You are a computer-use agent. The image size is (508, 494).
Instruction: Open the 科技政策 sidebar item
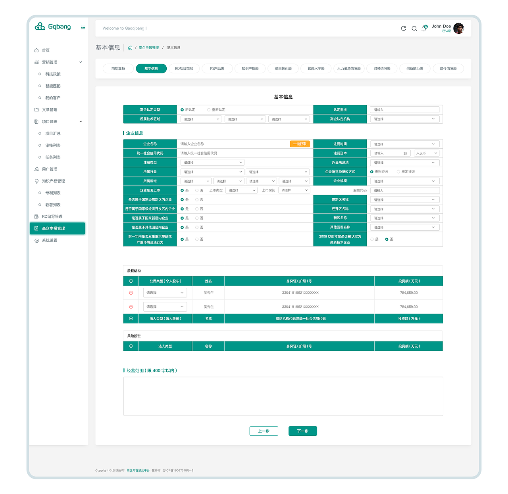coord(53,74)
